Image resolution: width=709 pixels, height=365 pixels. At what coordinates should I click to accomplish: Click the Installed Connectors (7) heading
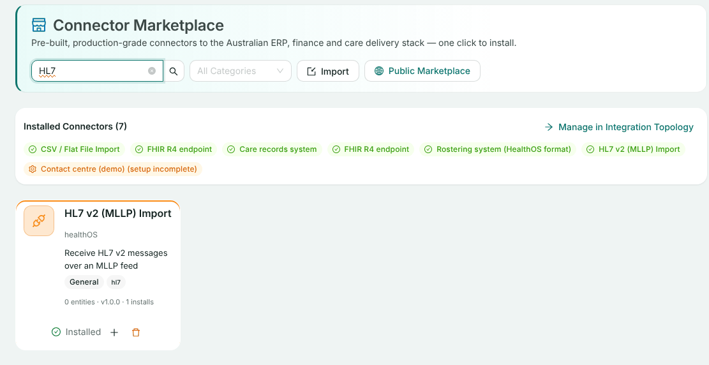pos(75,126)
